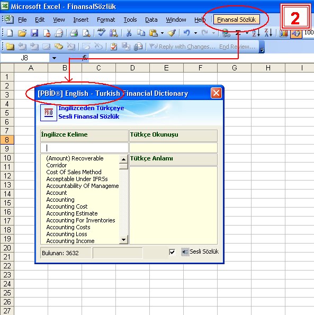
Task: Toggle the Sesli Sözlük checkbox
Action: coord(172,252)
